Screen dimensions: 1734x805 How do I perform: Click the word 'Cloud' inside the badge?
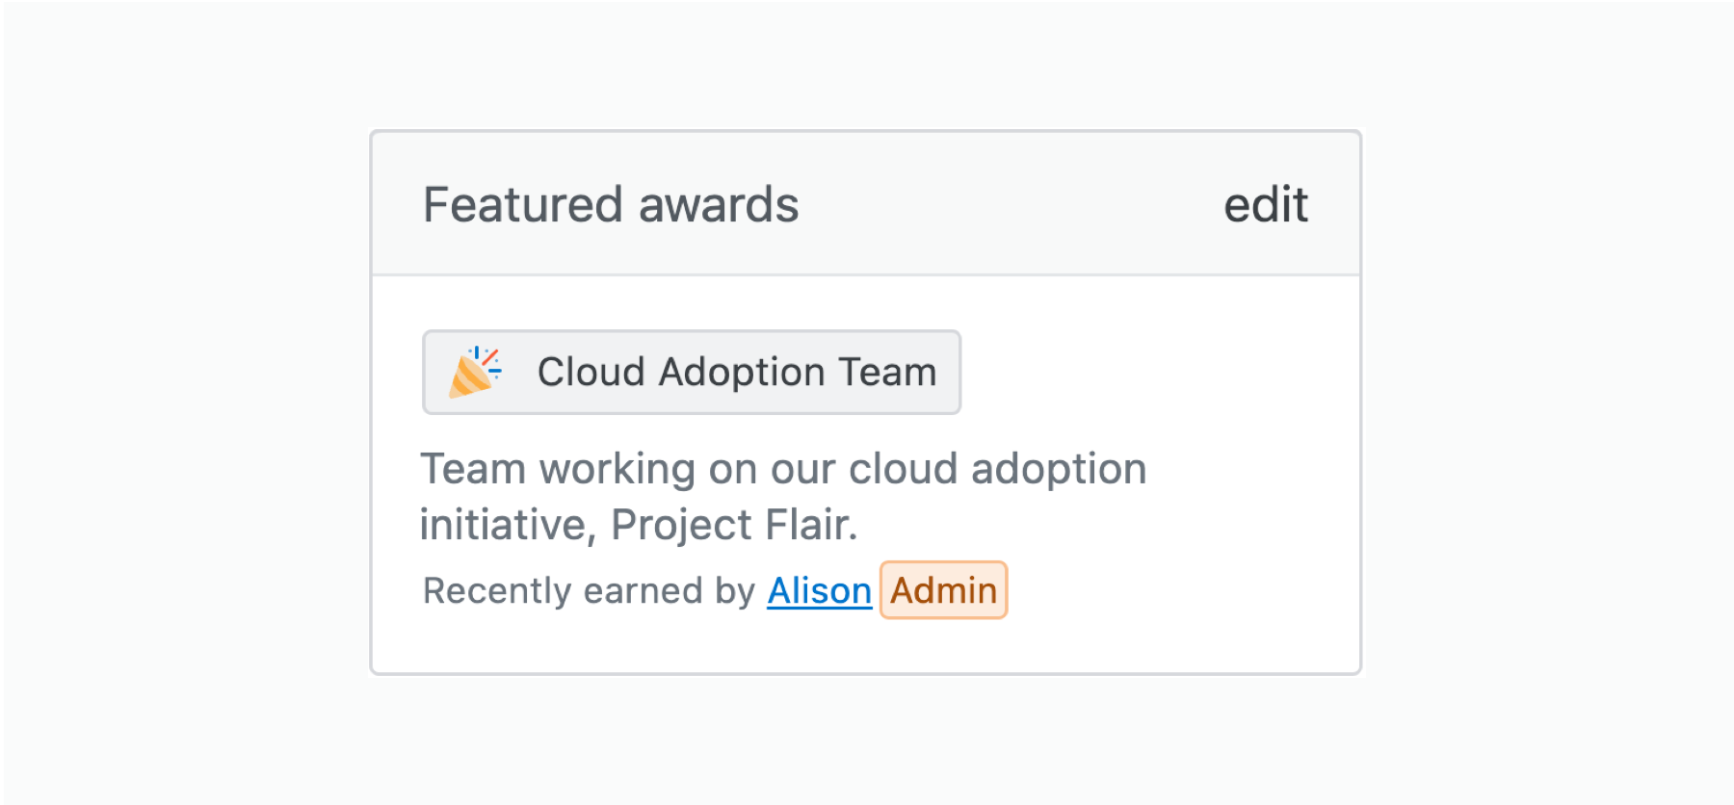coord(591,372)
